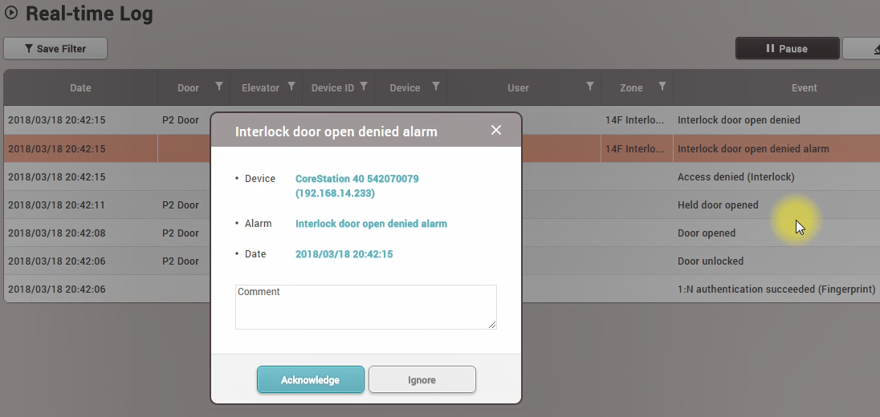Select the highlighted Interlock door open denied alarm row
Screen dimensions: 880x417
point(752,148)
